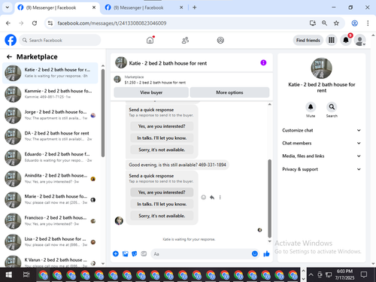Open a new browser tab
Image resolution: width=376 pixels, height=282 pixels.
click(x=194, y=8)
